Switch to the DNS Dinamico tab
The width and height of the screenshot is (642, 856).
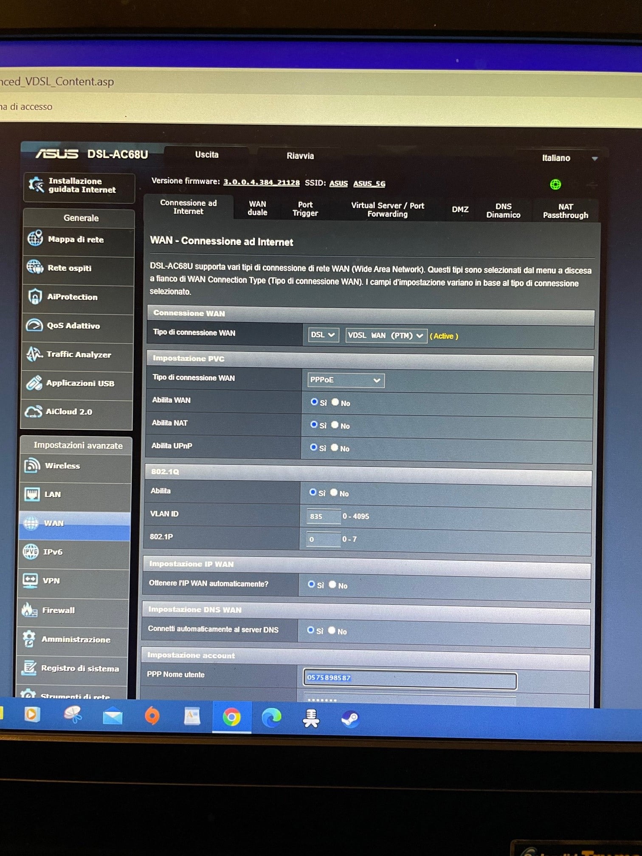click(503, 211)
